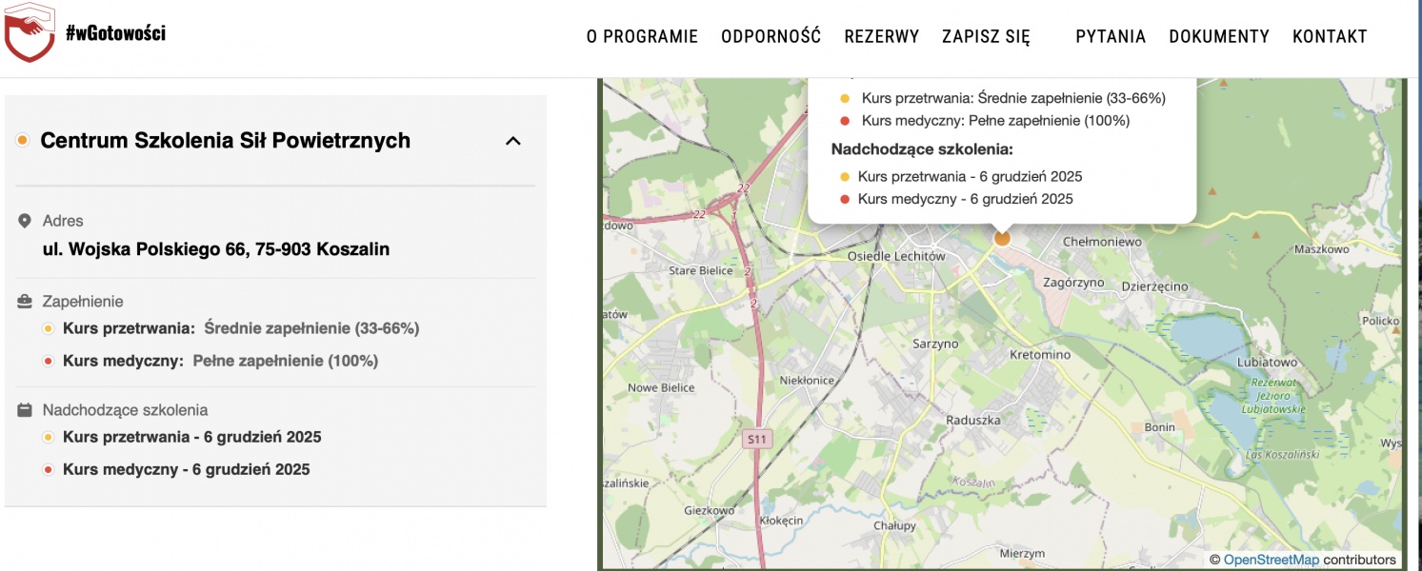The height and width of the screenshot is (571, 1422).
Task: Click the #wGotowości site title text
Action: click(x=115, y=33)
